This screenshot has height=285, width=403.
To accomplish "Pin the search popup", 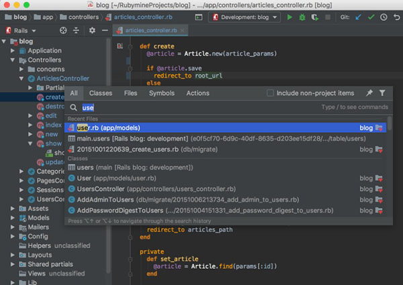I will (369, 93).
